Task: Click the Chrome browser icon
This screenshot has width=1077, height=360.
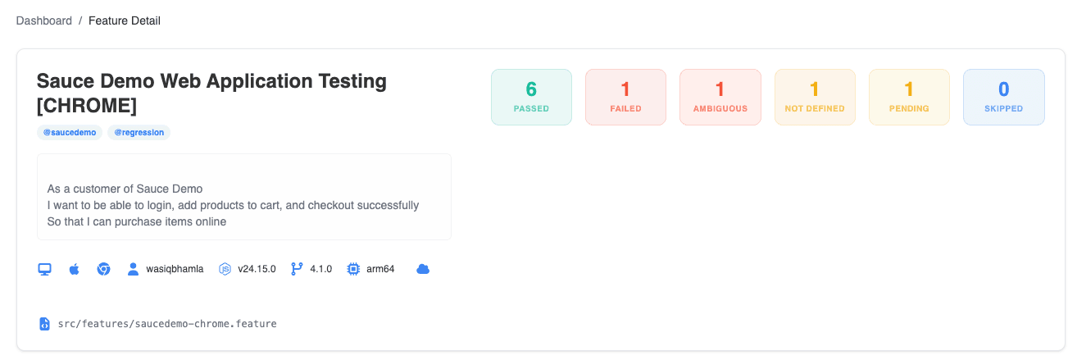Action: (x=103, y=269)
